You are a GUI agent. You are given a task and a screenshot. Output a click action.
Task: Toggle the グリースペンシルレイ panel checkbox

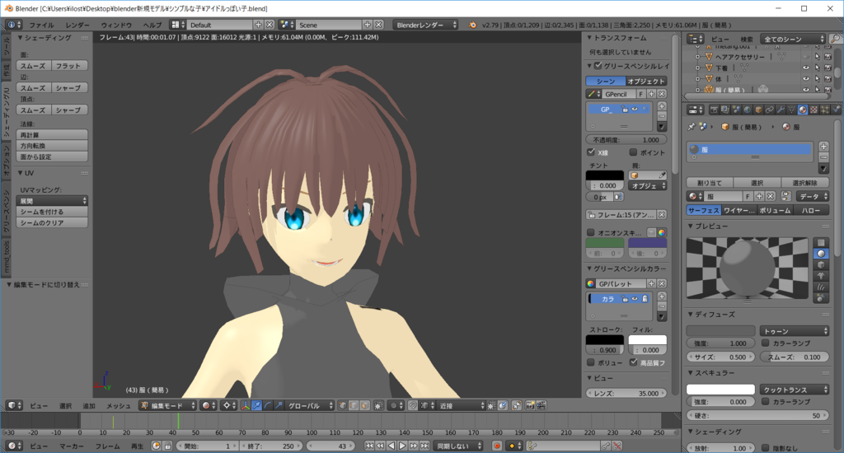tap(598, 66)
